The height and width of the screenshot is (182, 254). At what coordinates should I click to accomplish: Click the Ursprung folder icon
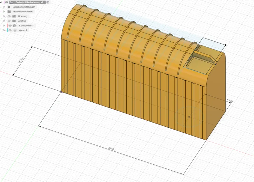click(x=14, y=16)
